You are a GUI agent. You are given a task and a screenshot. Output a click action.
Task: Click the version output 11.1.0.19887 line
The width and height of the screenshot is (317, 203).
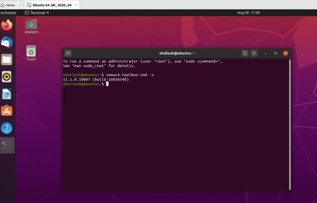[96, 79]
